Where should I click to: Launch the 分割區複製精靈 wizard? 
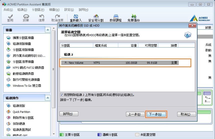pos(23,50)
